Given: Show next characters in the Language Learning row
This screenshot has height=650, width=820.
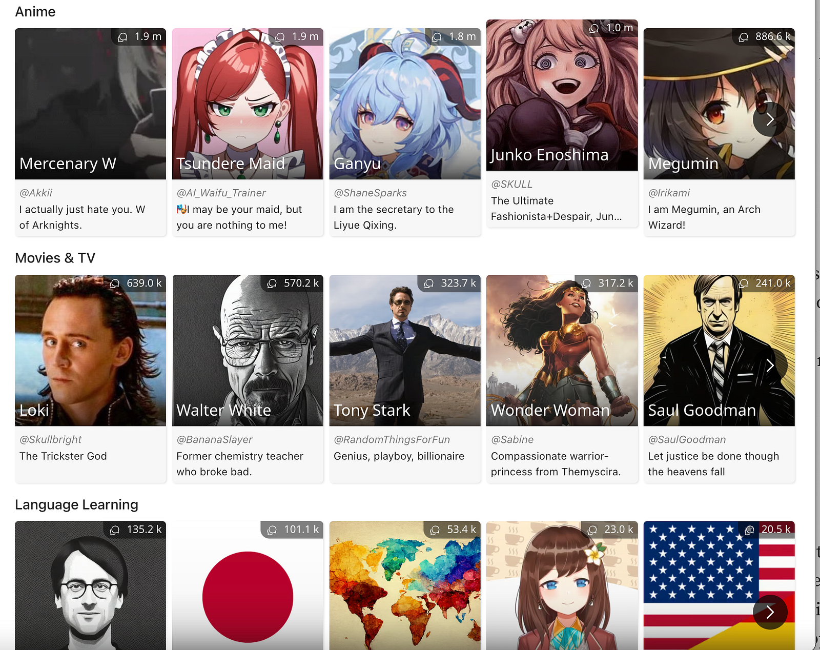Looking at the screenshot, I should click(770, 612).
